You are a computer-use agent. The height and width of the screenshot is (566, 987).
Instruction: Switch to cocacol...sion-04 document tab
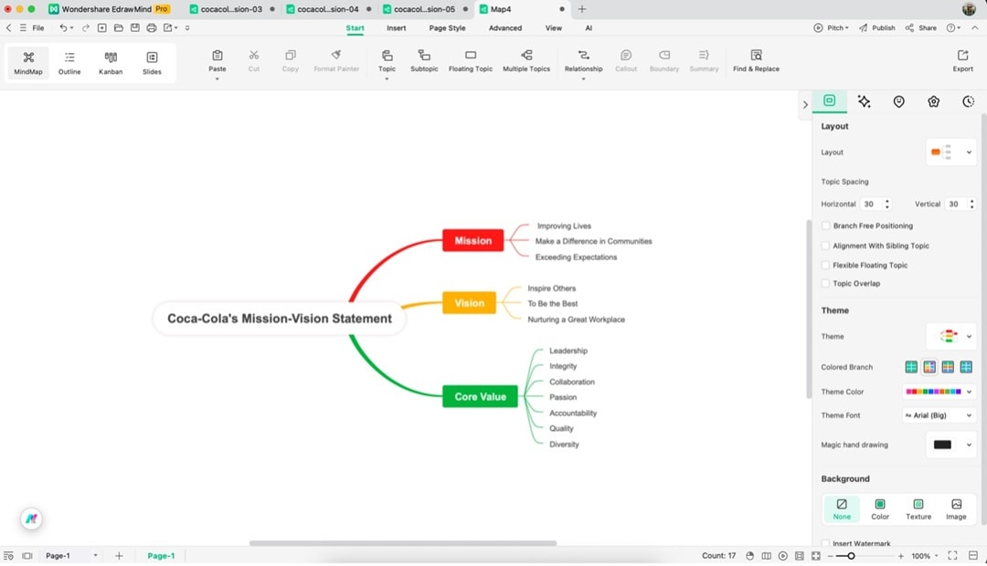coord(327,9)
